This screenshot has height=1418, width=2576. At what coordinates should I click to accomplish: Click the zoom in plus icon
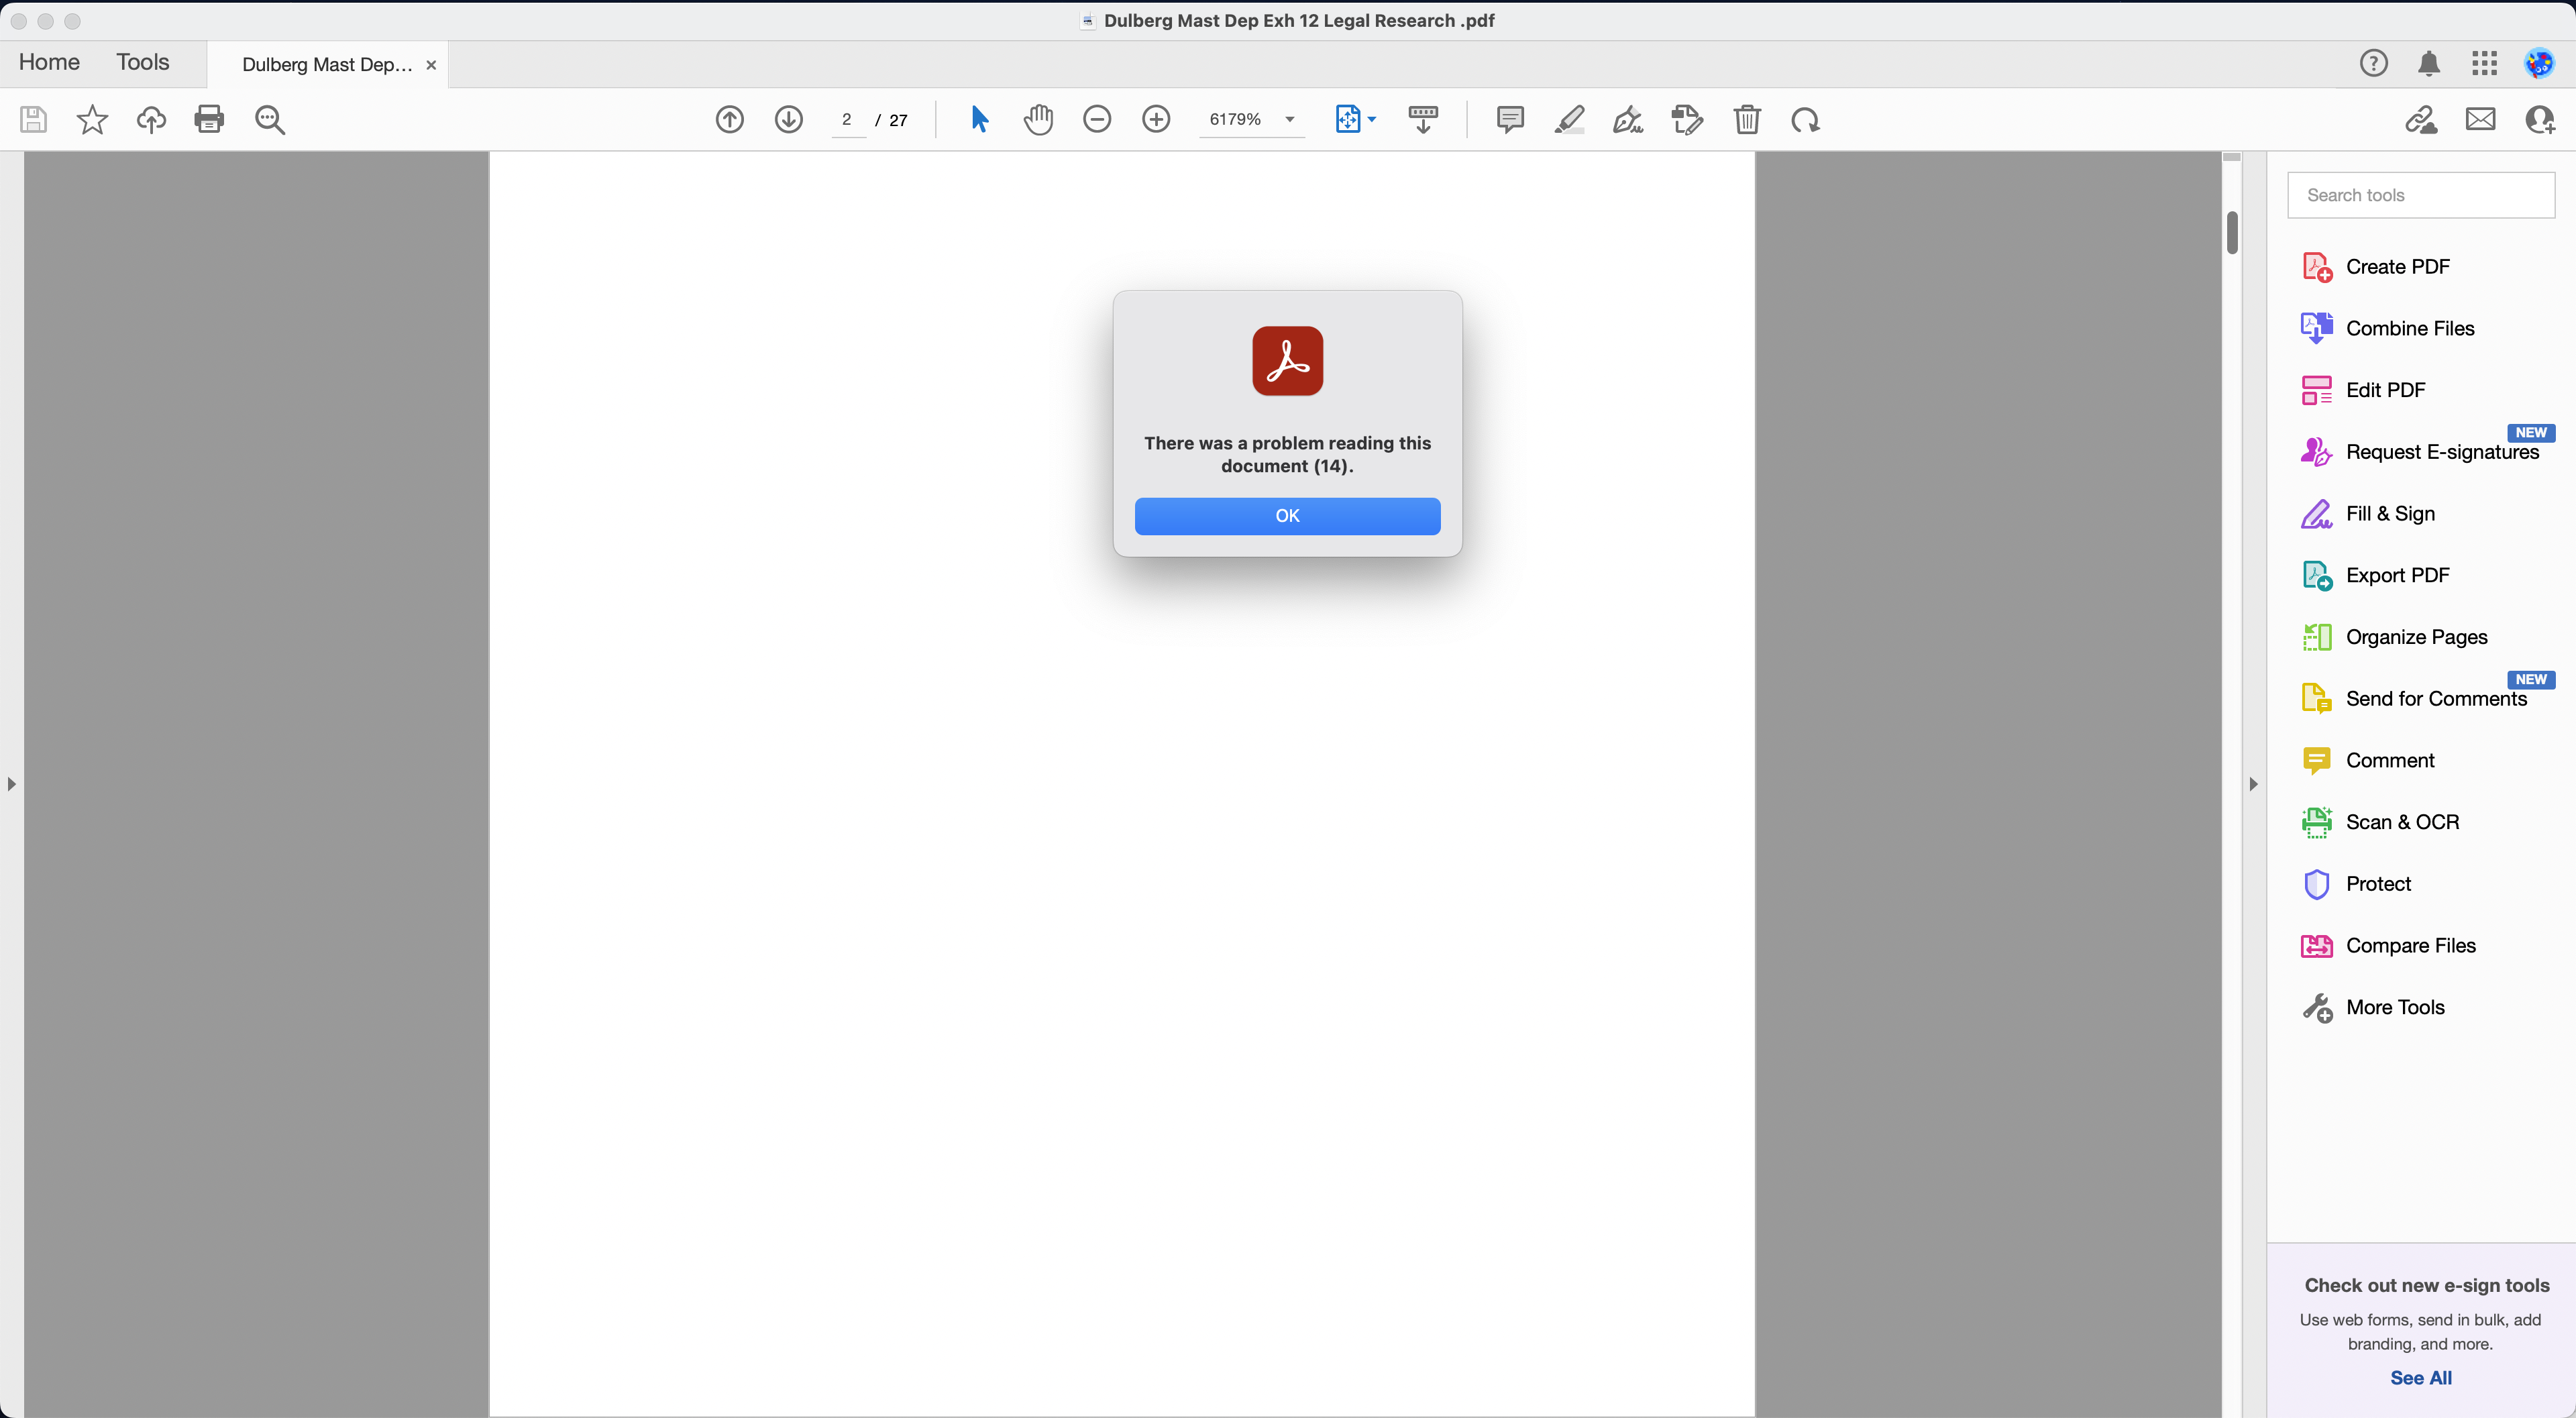click(1156, 120)
